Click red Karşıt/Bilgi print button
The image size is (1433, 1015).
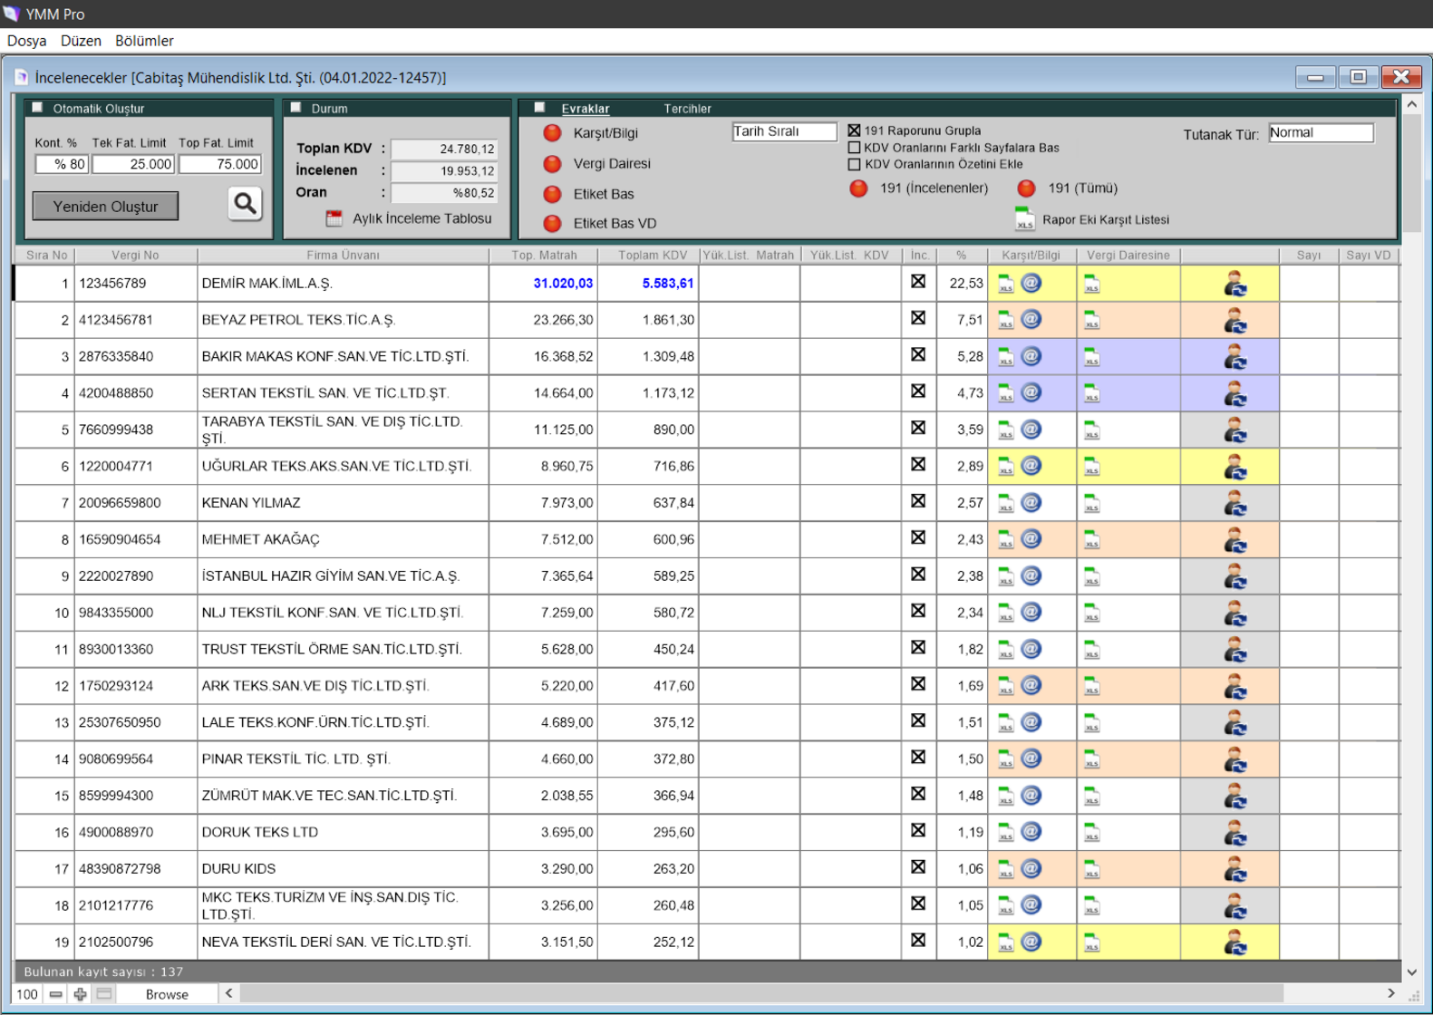coord(552,133)
